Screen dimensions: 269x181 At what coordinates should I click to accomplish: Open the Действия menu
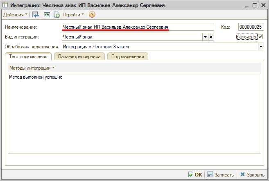click(15, 15)
